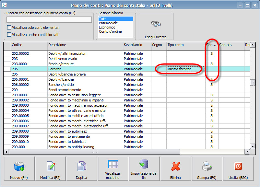Select Fondo amm.to automezzi row

point(127,131)
